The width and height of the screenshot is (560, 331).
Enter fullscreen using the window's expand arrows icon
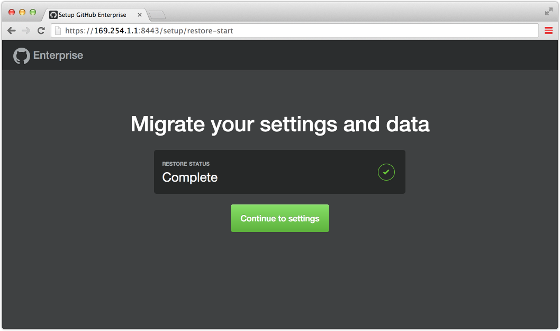coord(548,12)
